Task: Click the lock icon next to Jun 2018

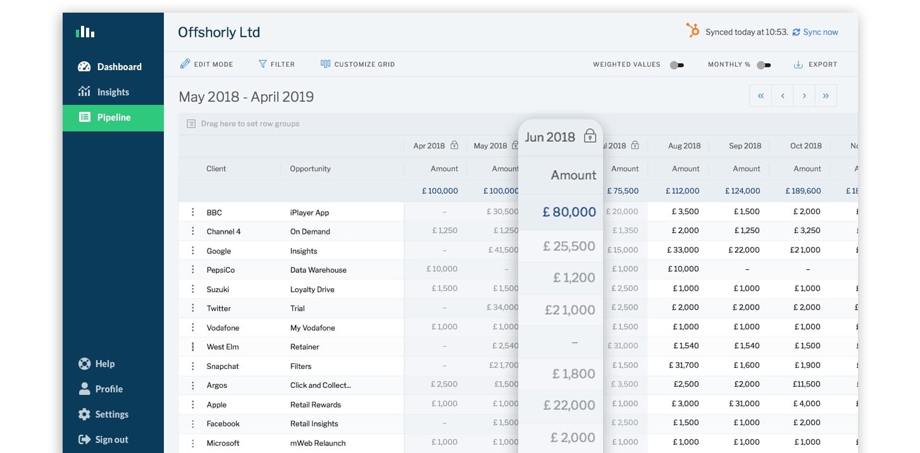Action: click(590, 136)
